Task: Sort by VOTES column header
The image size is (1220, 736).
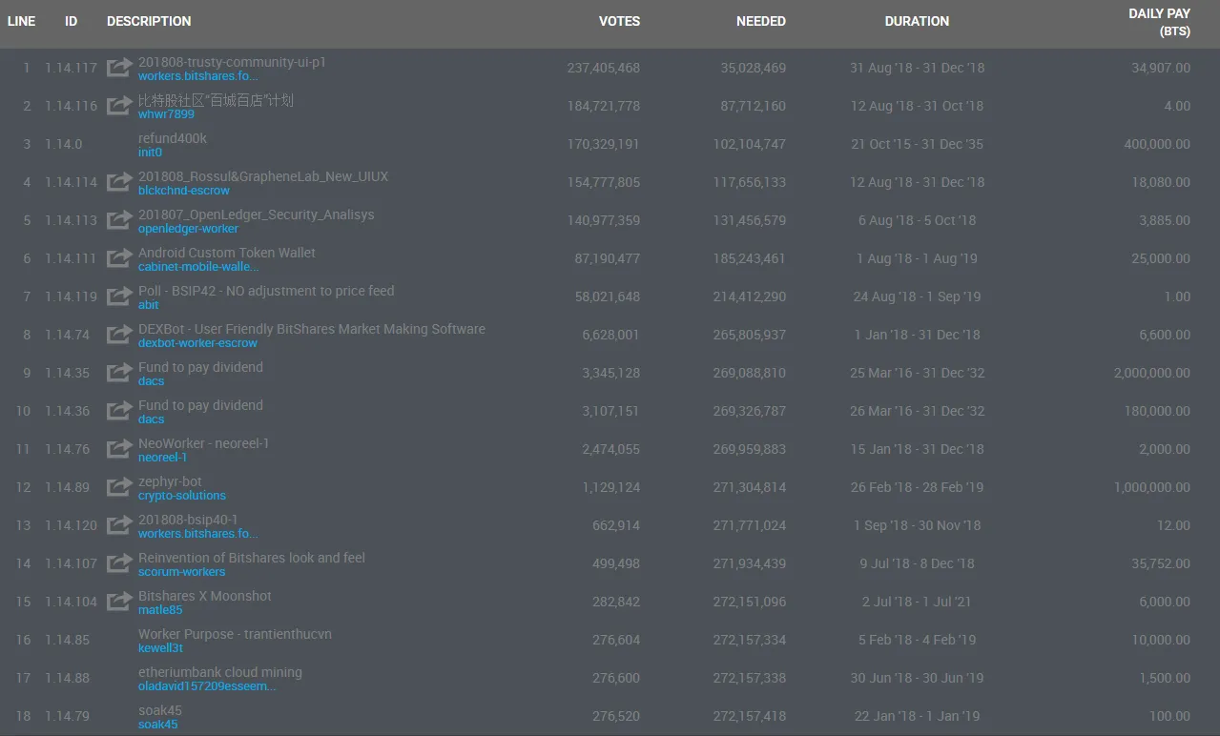Action: pyautogui.click(x=619, y=21)
